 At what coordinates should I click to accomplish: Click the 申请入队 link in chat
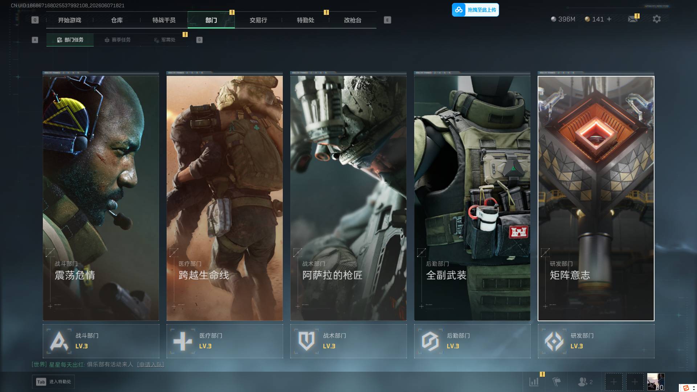coord(150,364)
